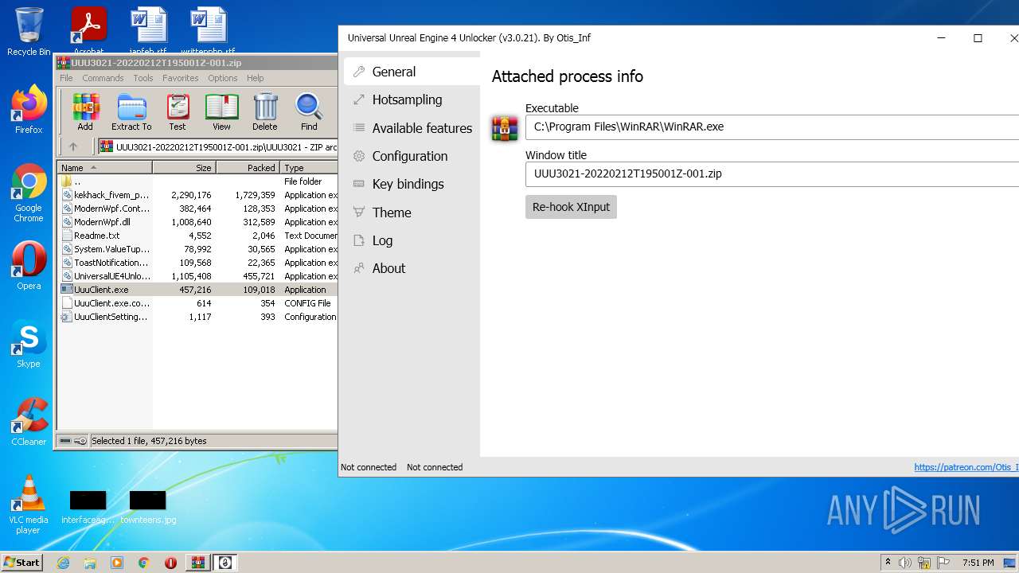The height and width of the screenshot is (573, 1019).
Task: Open Opera desktop shortcut
Action: pyautogui.click(x=29, y=266)
